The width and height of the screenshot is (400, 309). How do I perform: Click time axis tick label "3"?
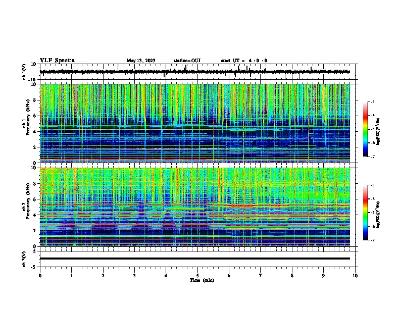134,276
